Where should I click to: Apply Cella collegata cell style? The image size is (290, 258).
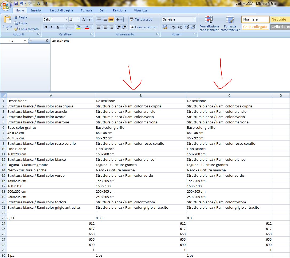[x=255, y=27]
